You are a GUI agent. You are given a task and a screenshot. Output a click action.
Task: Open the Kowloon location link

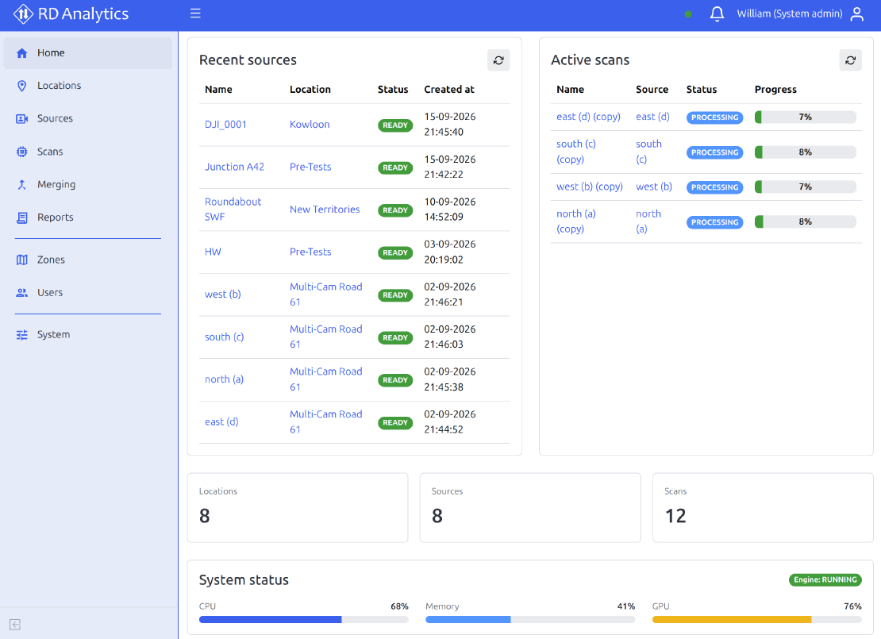pyautogui.click(x=310, y=124)
